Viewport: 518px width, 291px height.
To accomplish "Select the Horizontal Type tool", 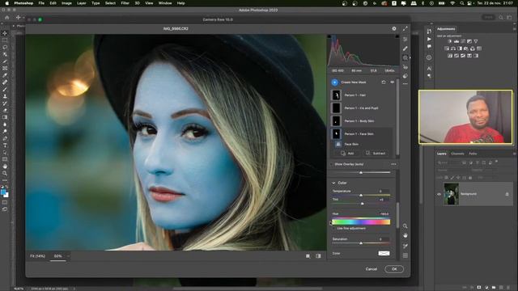I will tap(5, 145).
